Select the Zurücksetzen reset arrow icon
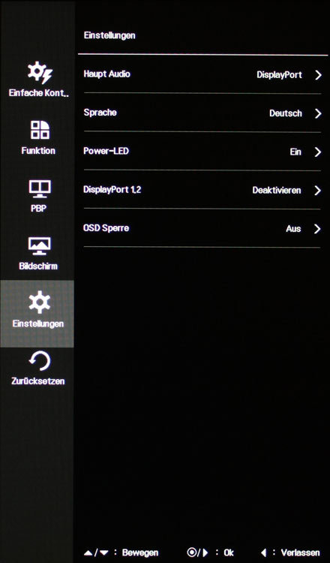This screenshot has width=330, height=563. 39,361
